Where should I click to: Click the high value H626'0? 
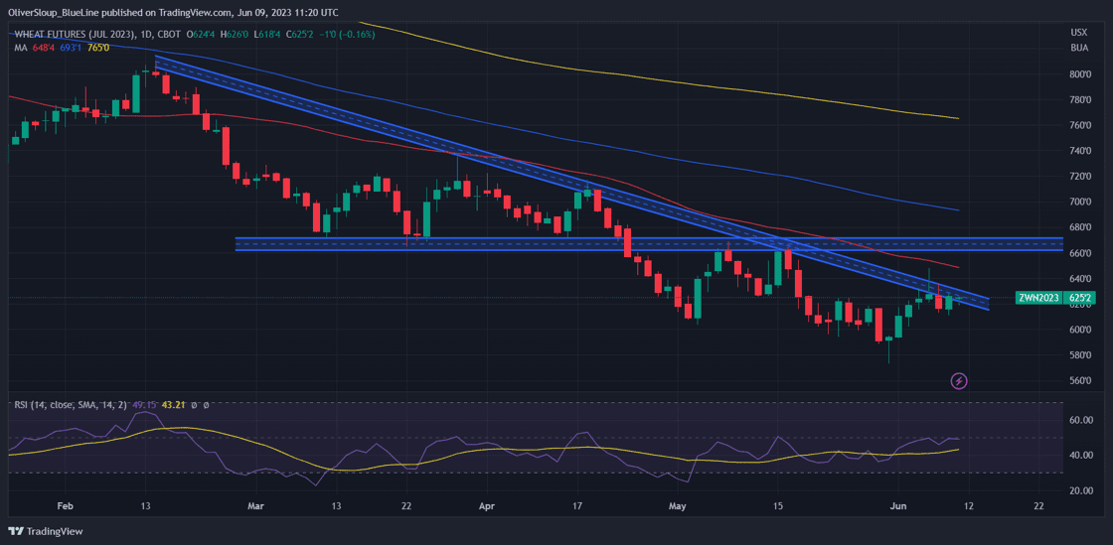point(237,34)
